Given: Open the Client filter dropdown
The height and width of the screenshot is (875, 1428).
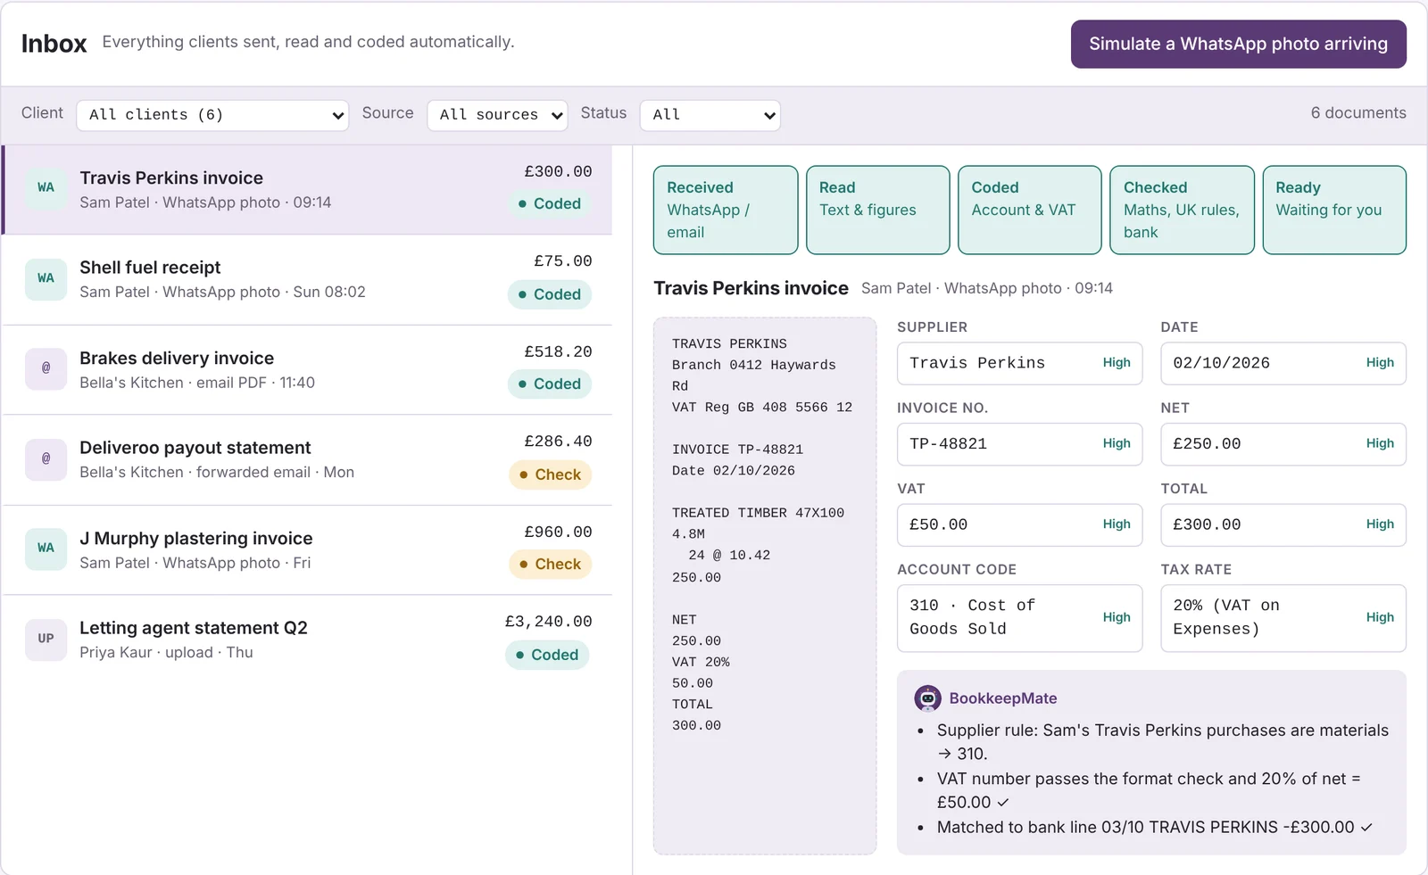Looking at the screenshot, I should (x=212, y=115).
